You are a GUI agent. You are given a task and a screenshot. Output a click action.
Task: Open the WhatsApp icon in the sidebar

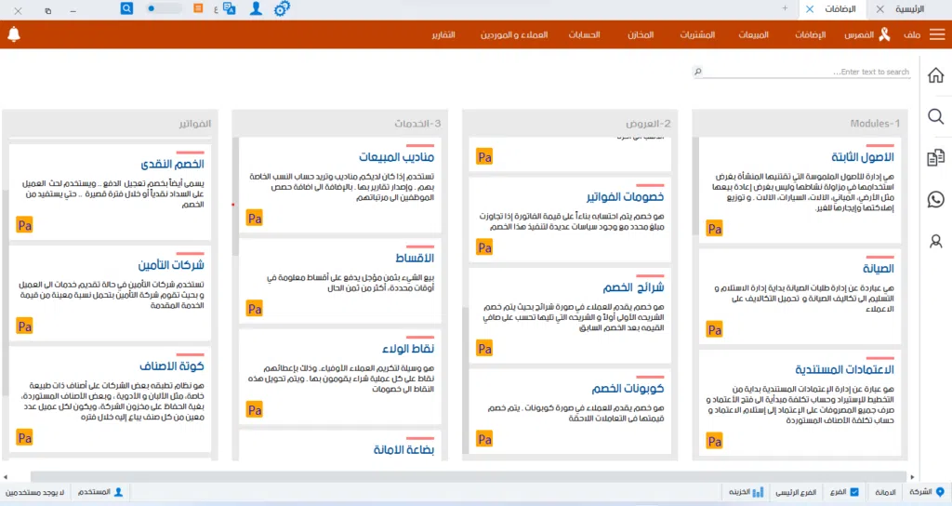[936, 199]
